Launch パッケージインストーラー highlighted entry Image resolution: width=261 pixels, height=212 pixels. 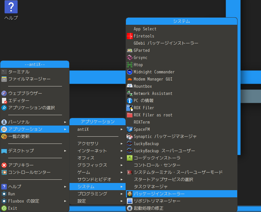(182, 194)
